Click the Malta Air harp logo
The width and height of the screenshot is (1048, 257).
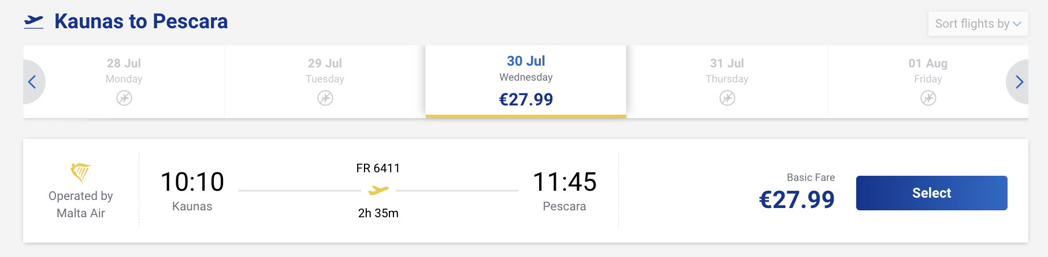pyautogui.click(x=81, y=172)
